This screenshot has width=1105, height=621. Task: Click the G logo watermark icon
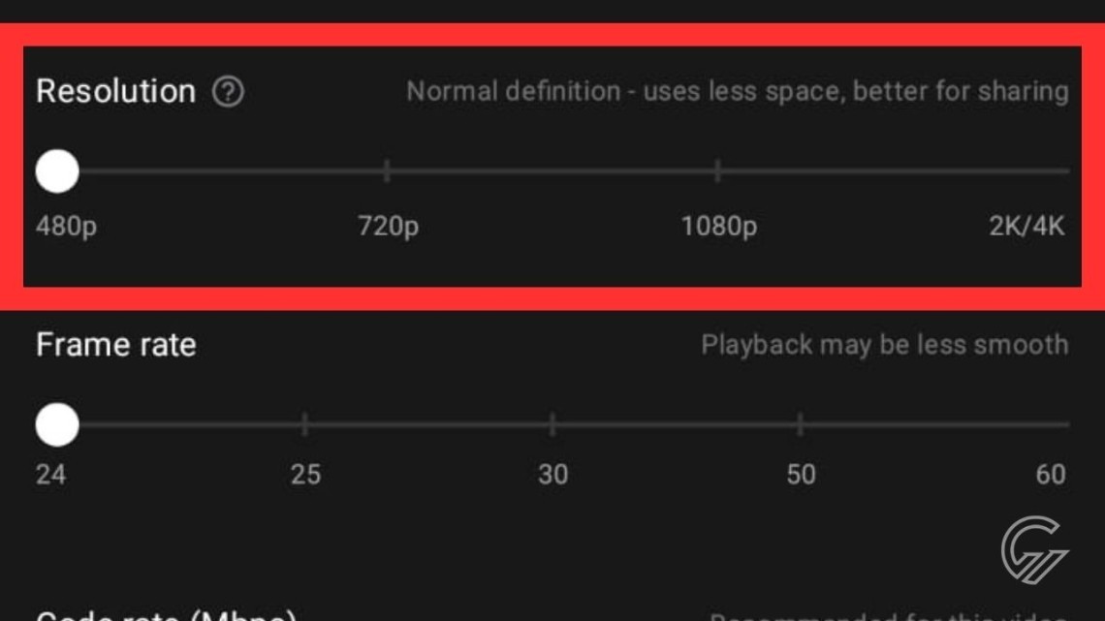click(1033, 550)
